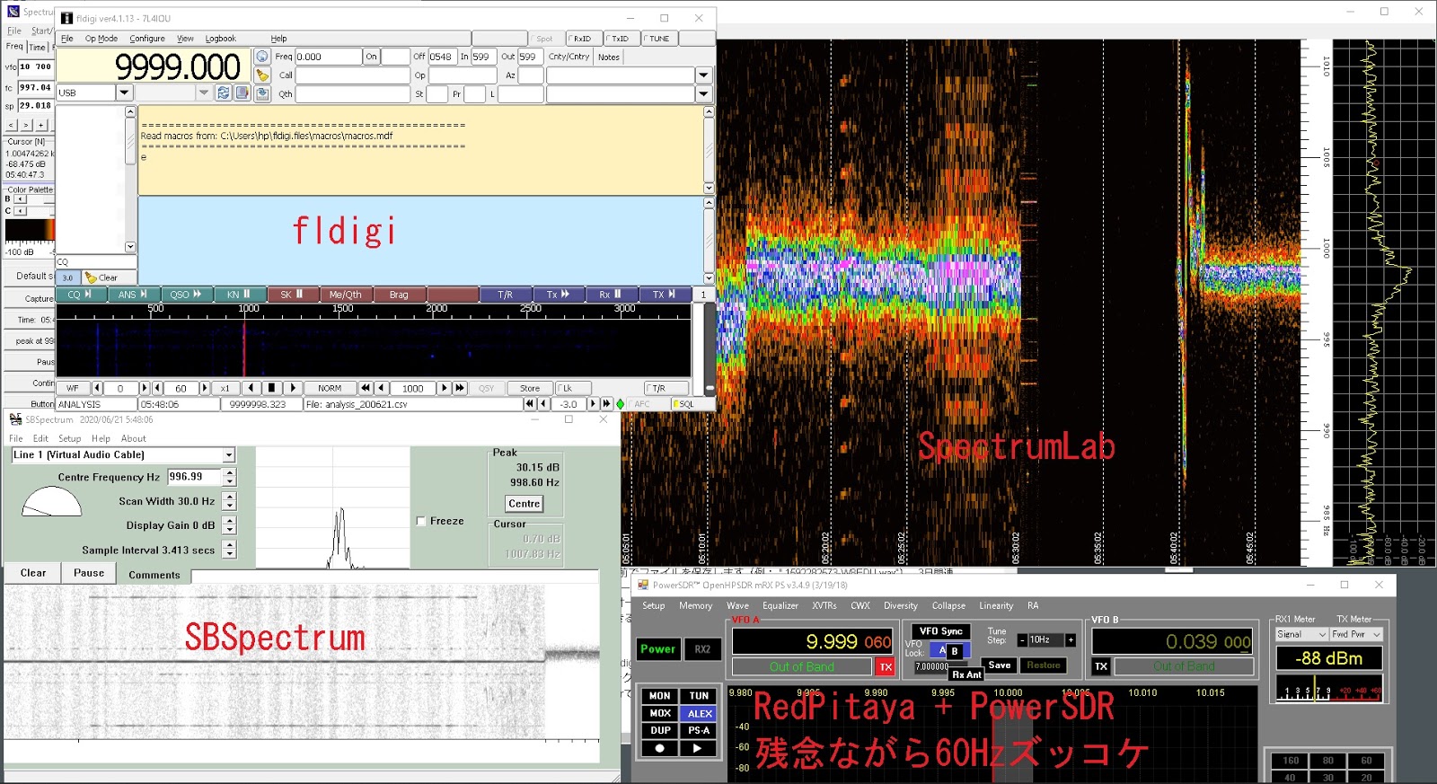
Task: Click the Centre Frequency value field 996.99
Action: click(x=195, y=477)
